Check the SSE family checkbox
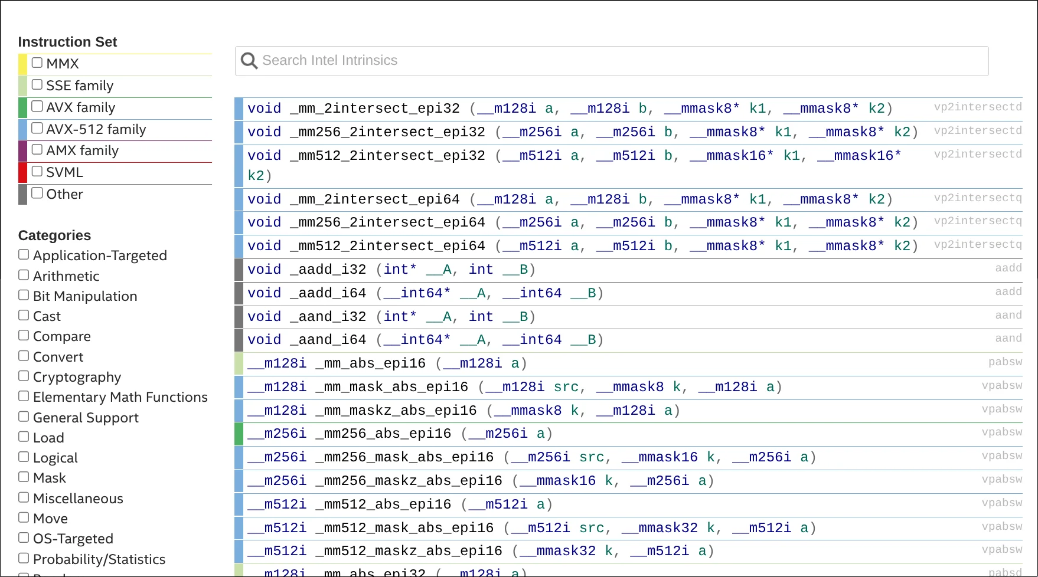1038x577 pixels. (37, 84)
